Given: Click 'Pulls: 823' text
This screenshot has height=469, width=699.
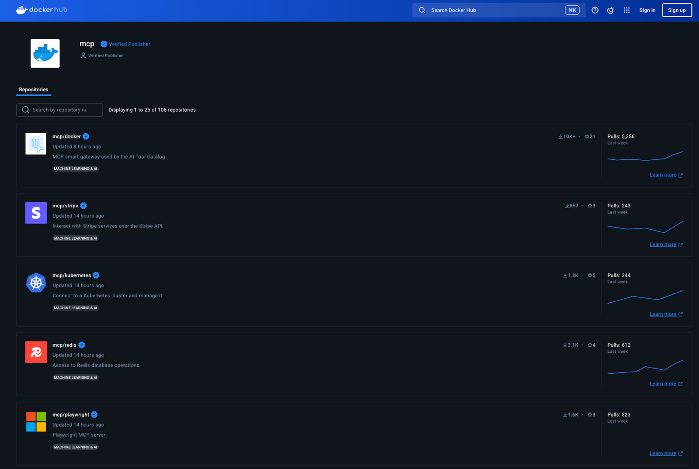Looking at the screenshot, I should pos(619,415).
